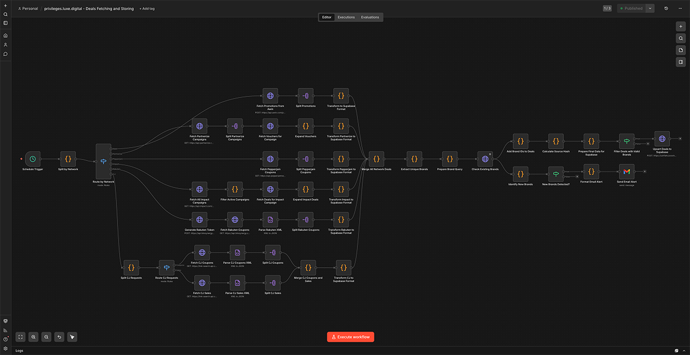Select the Fetch Promotions from Awin node

pyautogui.click(x=270, y=96)
